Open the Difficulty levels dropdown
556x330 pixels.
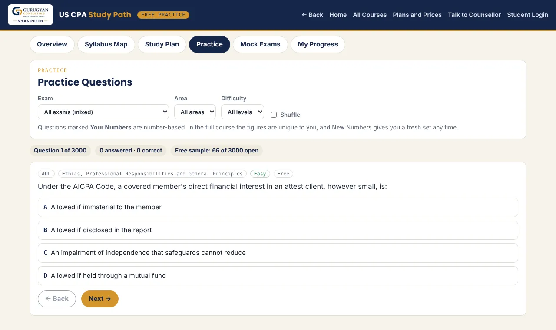click(x=242, y=112)
